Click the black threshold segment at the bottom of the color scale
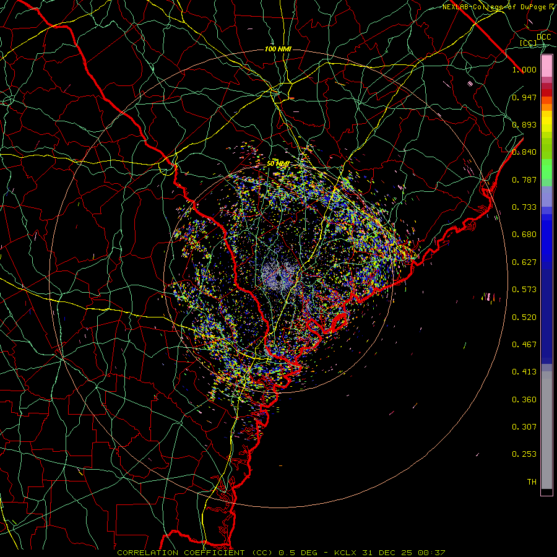Image resolution: width=557 pixels, height=557 pixels. (546, 491)
